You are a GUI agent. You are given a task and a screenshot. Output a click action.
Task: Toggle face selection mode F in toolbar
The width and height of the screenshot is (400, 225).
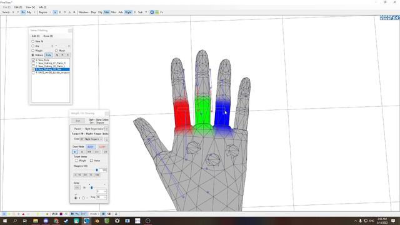(18, 12)
